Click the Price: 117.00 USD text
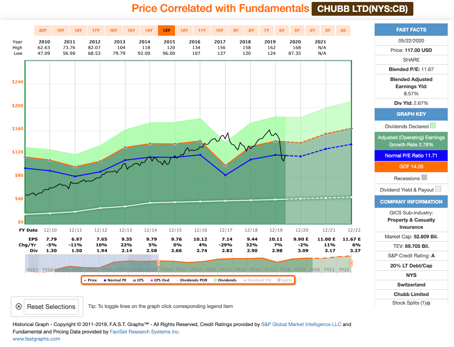Image resolution: width=454 pixels, height=347 pixels. pyautogui.click(x=411, y=50)
